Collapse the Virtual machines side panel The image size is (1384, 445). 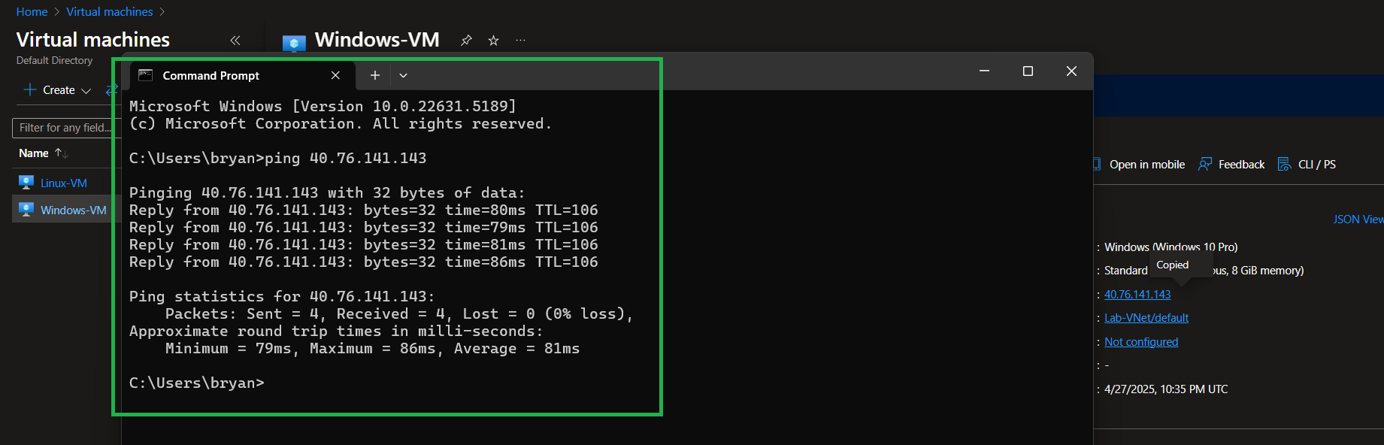(235, 41)
